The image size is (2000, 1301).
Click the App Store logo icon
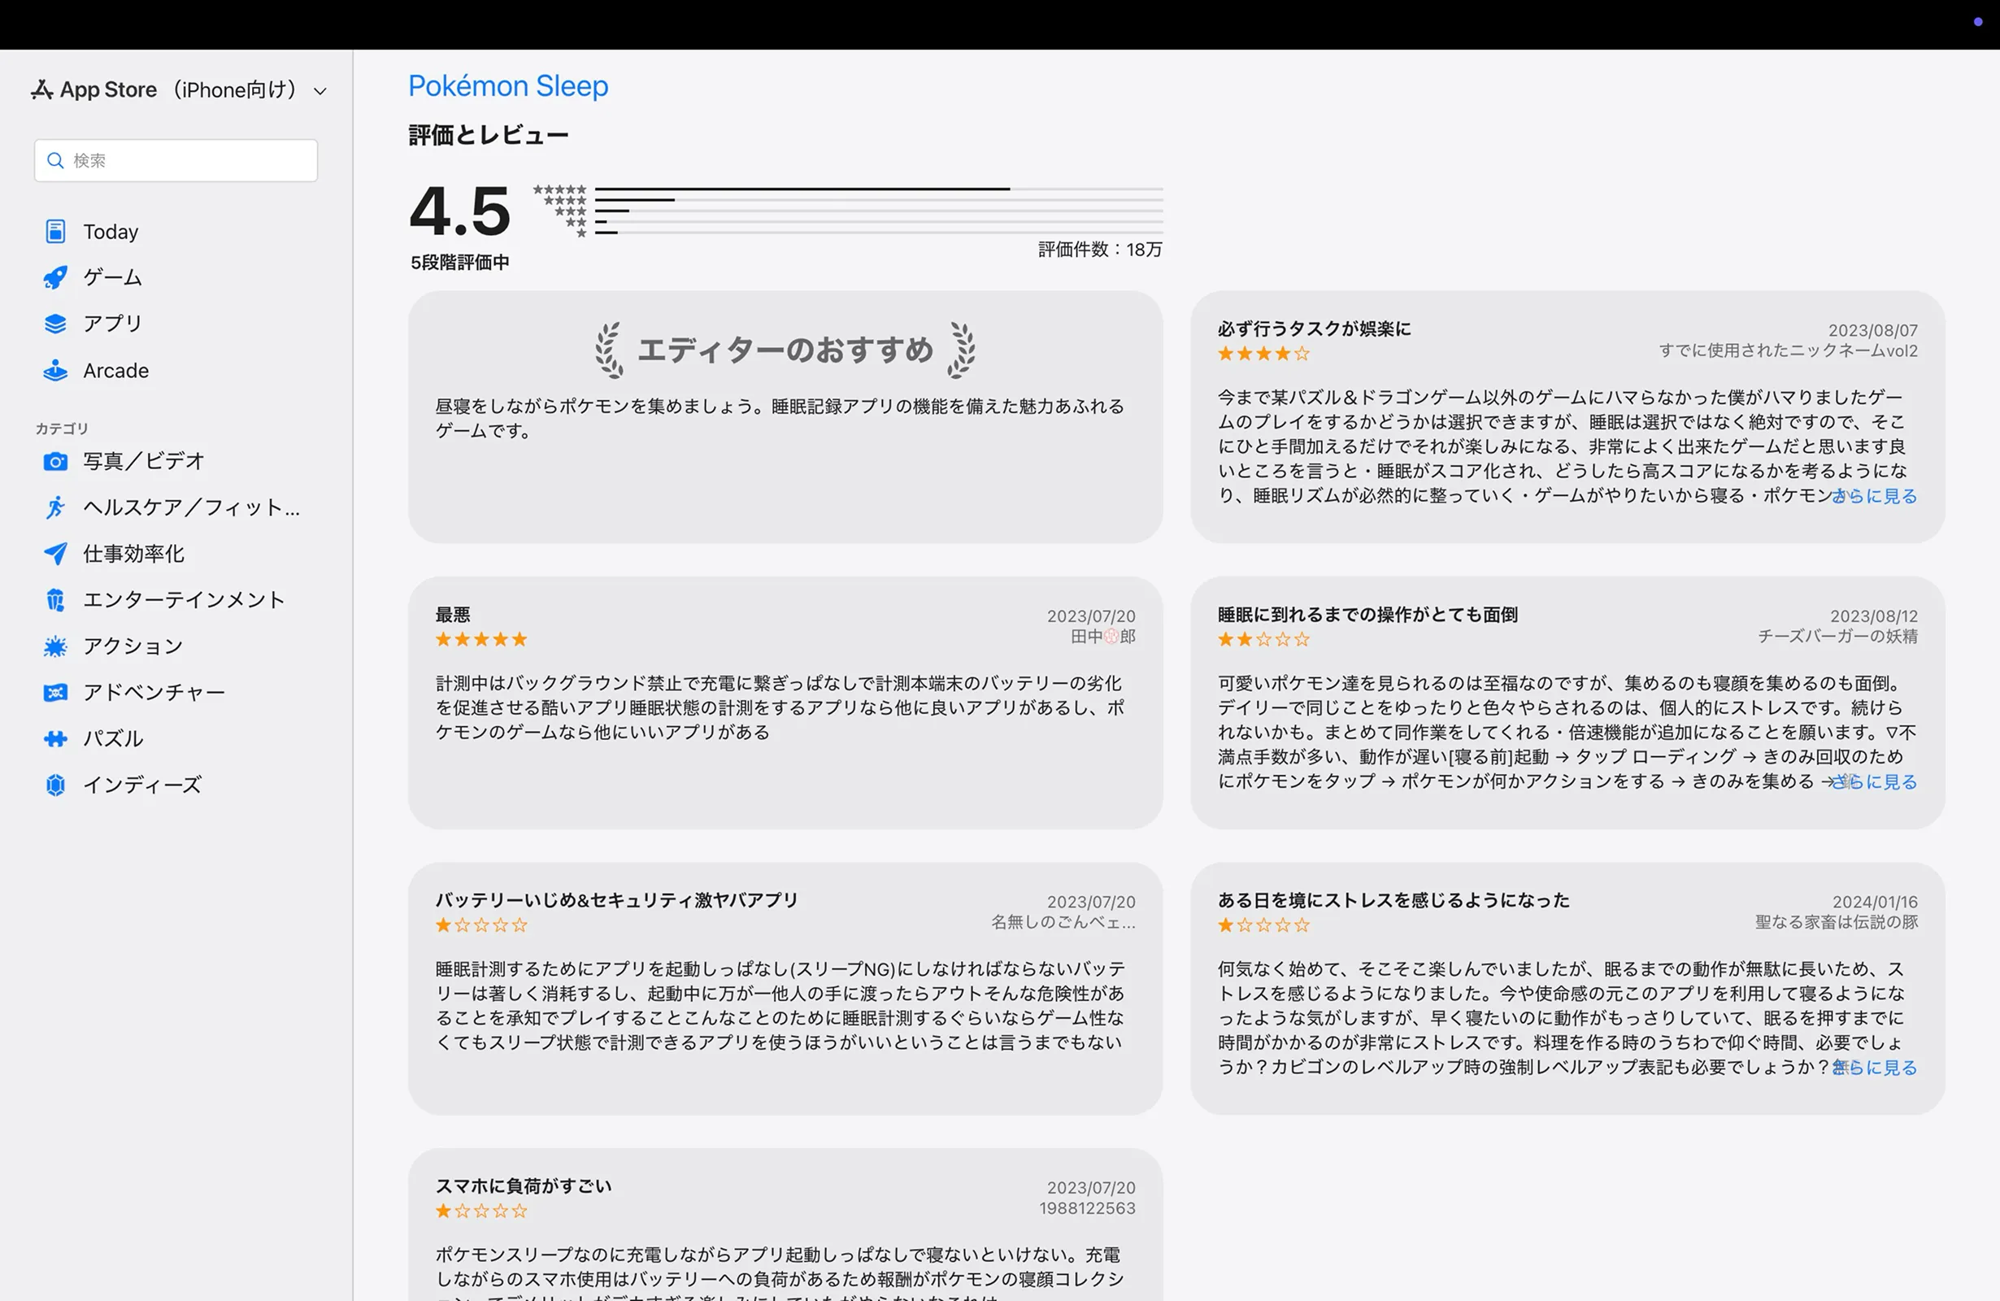pos(42,89)
